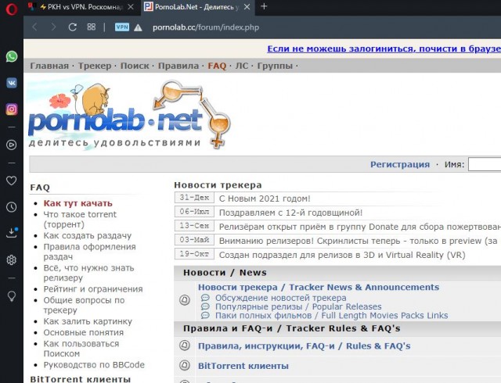Viewport: 501px width, 383px height.
Task: Open the lightbulb tips icon in sidebar
Action: click(x=12, y=296)
